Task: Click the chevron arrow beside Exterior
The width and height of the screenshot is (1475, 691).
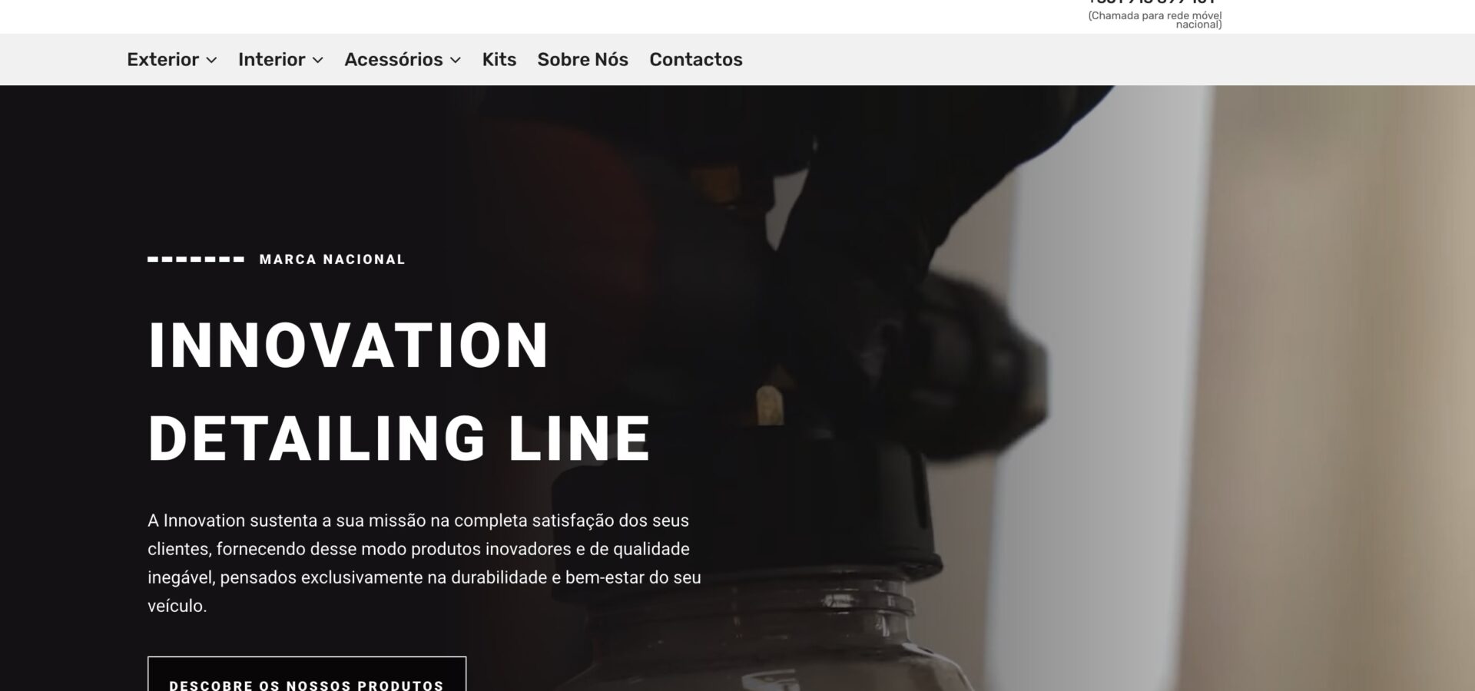Action: click(211, 60)
